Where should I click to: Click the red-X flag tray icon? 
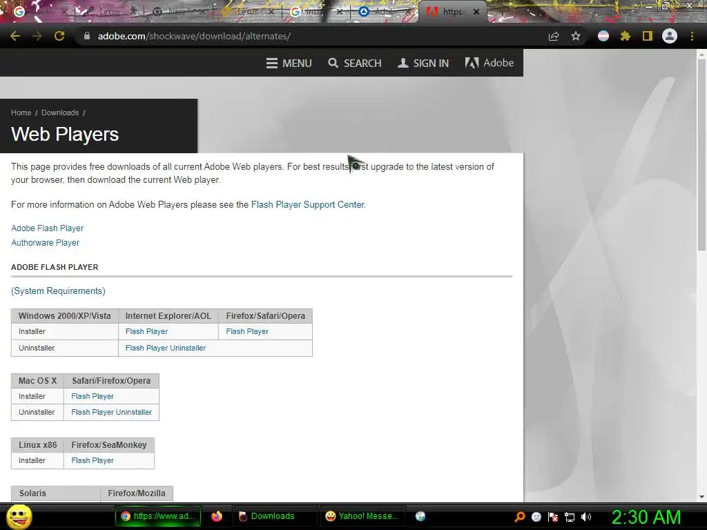[553, 516]
